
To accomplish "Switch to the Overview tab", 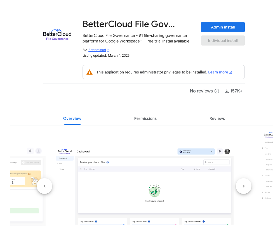I will [72, 118].
